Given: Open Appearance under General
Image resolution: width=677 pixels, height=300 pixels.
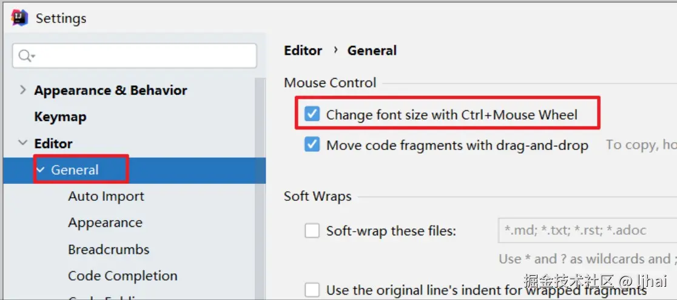Looking at the screenshot, I should 105,223.
